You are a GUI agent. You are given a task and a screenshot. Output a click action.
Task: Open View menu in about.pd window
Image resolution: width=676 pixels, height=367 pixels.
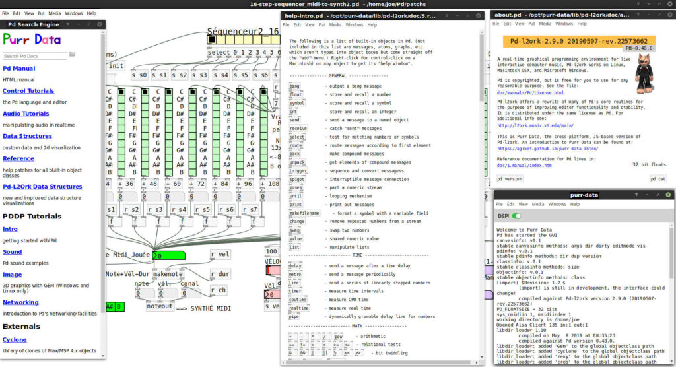pyautogui.click(x=520, y=24)
